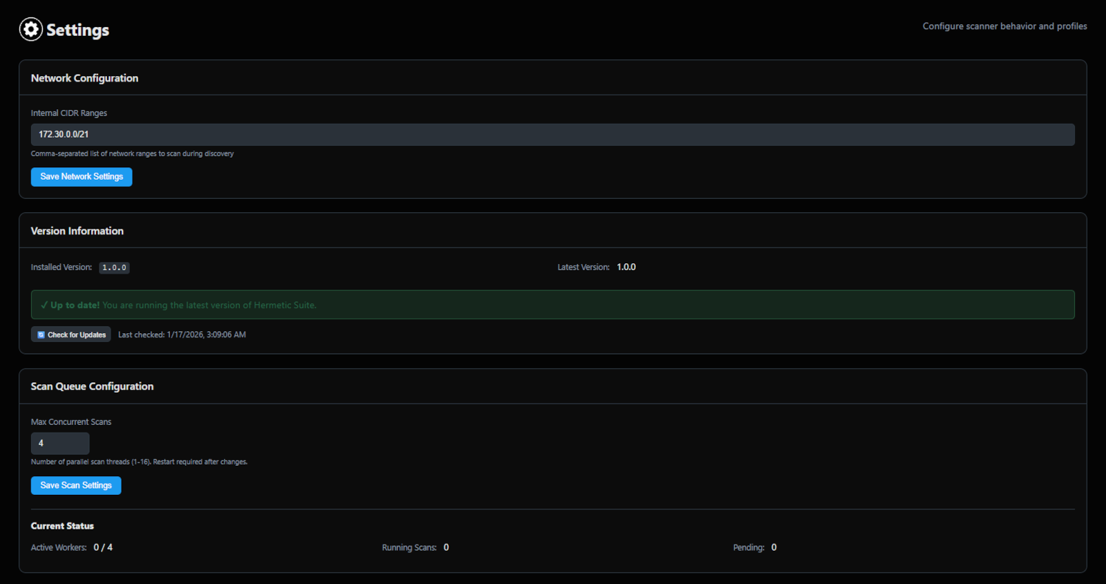Click into the Max Concurrent Scans field
The height and width of the screenshot is (584, 1106).
tap(60, 443)
